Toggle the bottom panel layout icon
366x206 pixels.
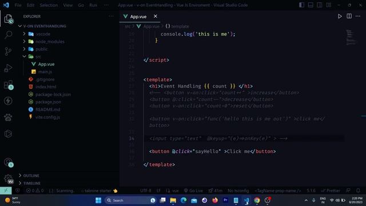pos(311,5)
